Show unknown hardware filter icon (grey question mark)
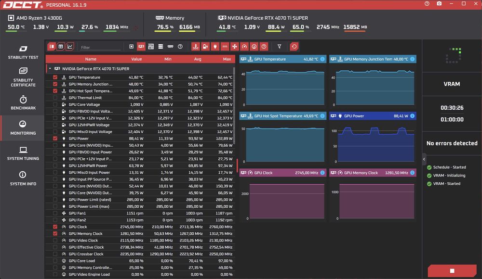 pos(180,47)
